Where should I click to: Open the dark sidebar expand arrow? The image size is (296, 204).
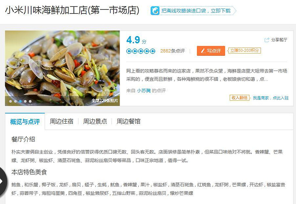1,181
